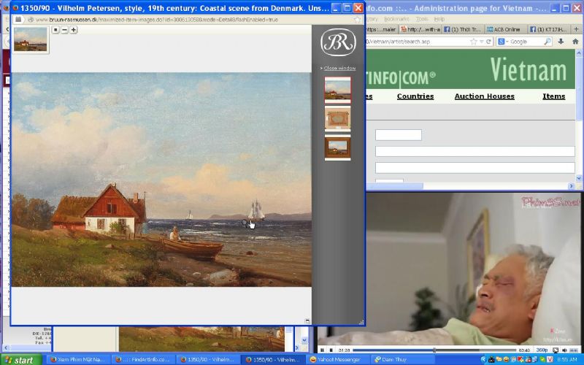
Task: Click the zoom out minus button
Action: click(65, 30)
